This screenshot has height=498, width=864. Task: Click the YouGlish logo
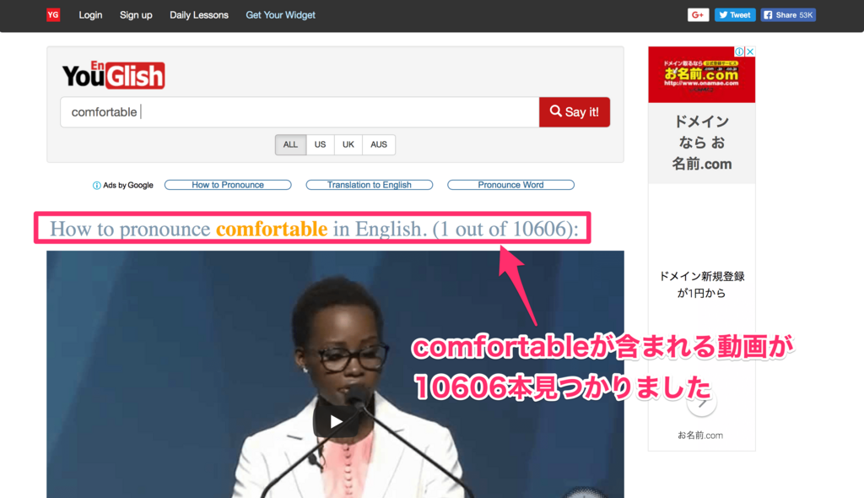tap(114, 75)
